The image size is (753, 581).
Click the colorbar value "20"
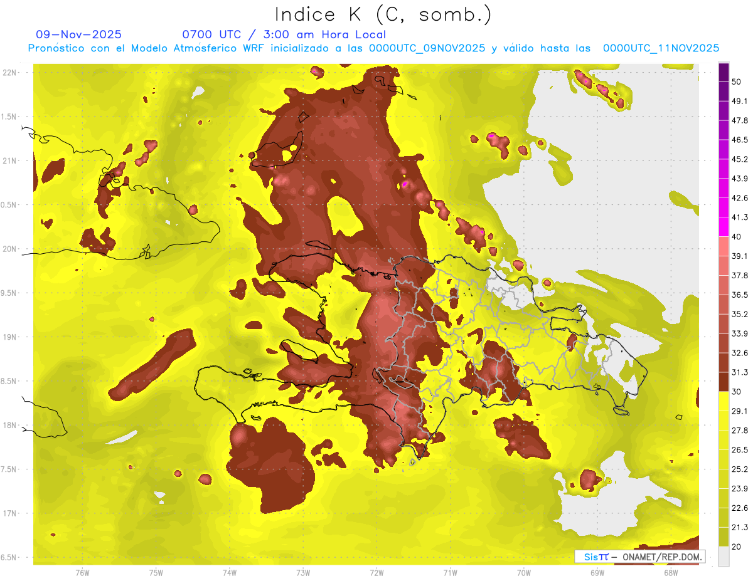click(737, 547)
